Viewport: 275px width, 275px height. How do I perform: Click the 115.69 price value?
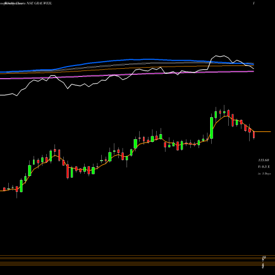tap(263, 160)
